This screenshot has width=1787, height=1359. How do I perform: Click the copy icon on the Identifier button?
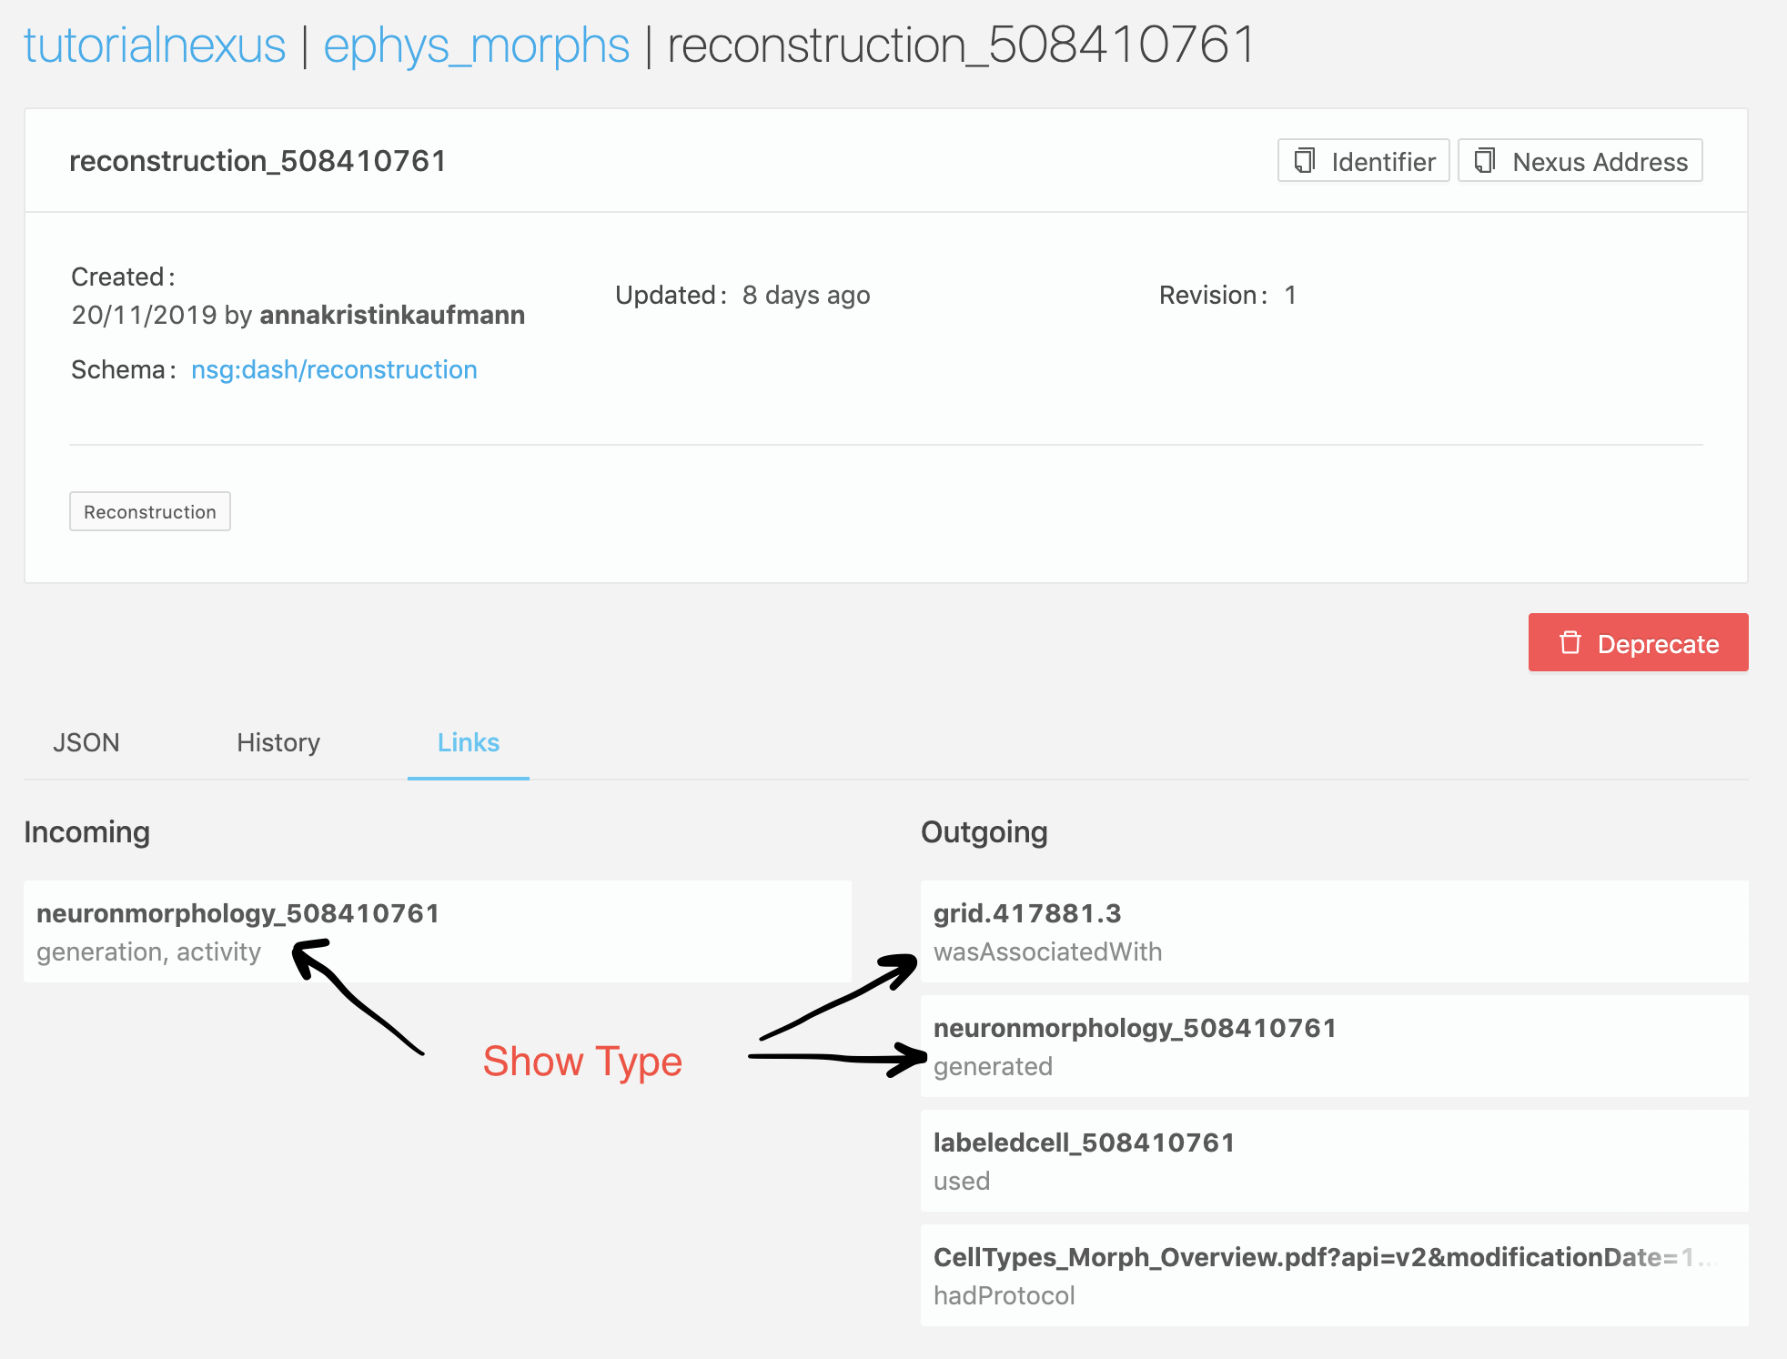pyautogui.click(x=1307, y=161)
